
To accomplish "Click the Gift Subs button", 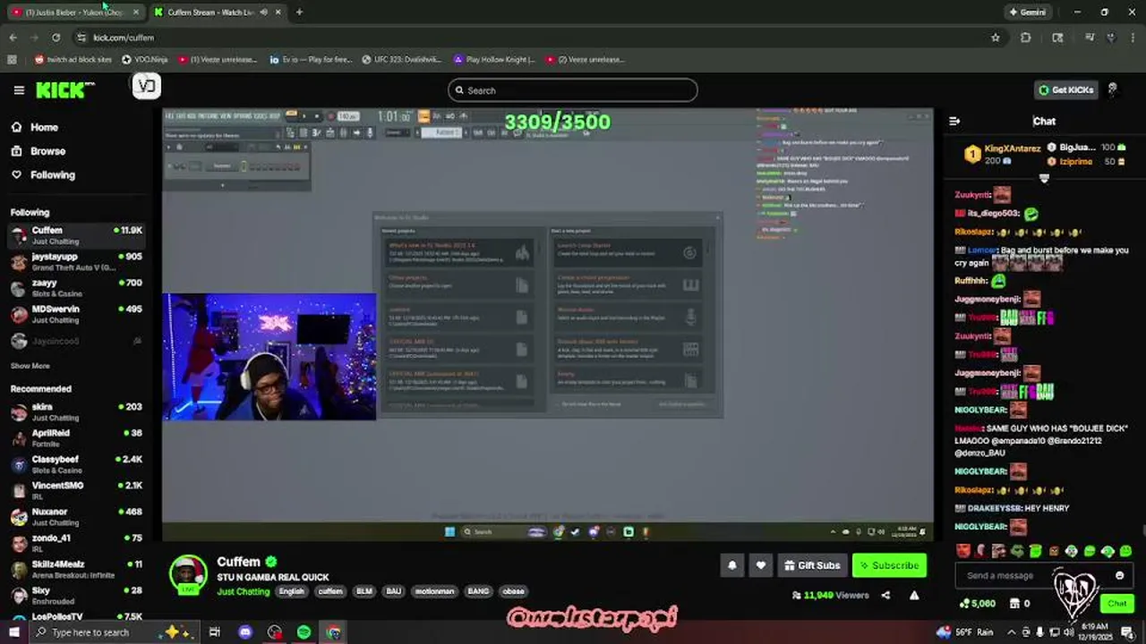I will (812, 565).
